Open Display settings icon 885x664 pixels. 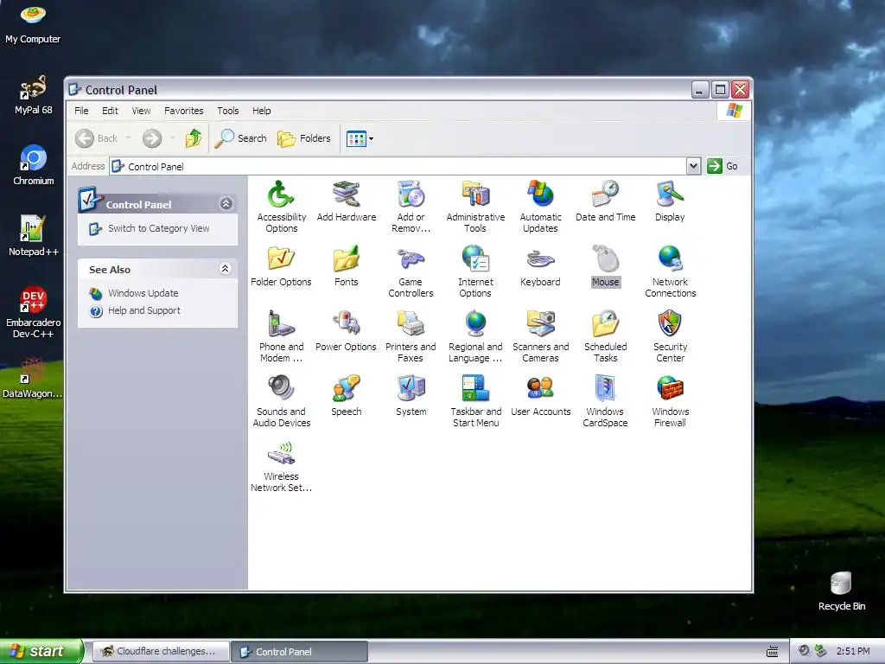point(670,195)
